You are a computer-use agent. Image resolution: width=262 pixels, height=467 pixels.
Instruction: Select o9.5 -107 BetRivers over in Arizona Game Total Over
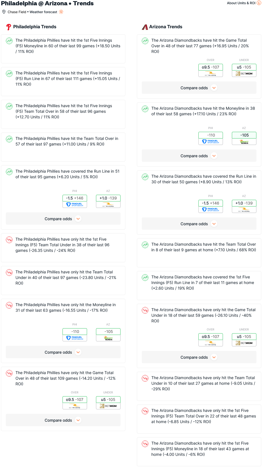point(211,70)
